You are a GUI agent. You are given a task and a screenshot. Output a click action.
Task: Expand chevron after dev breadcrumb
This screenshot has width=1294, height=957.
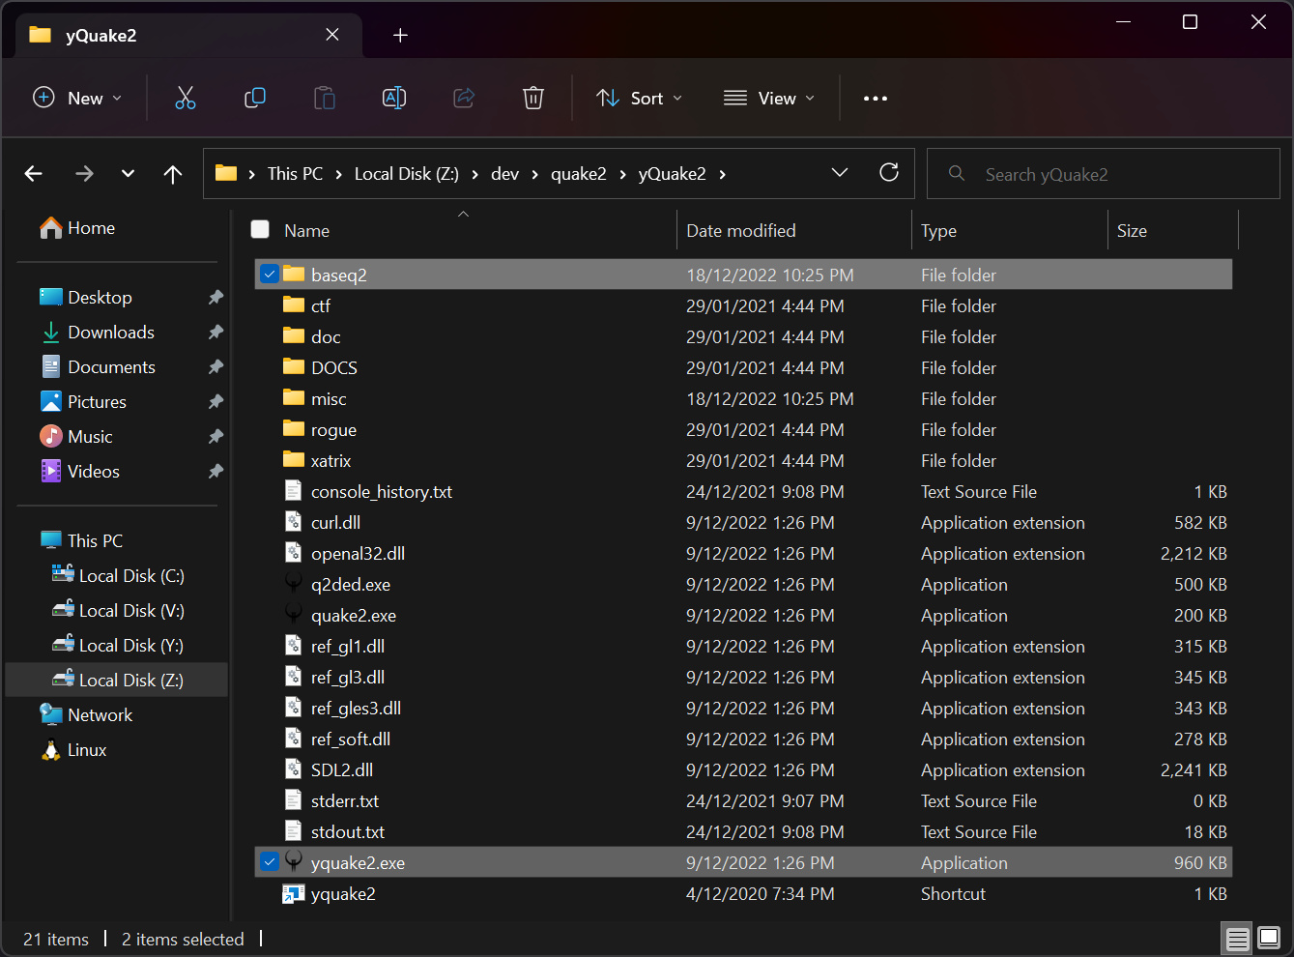(534, 174)
